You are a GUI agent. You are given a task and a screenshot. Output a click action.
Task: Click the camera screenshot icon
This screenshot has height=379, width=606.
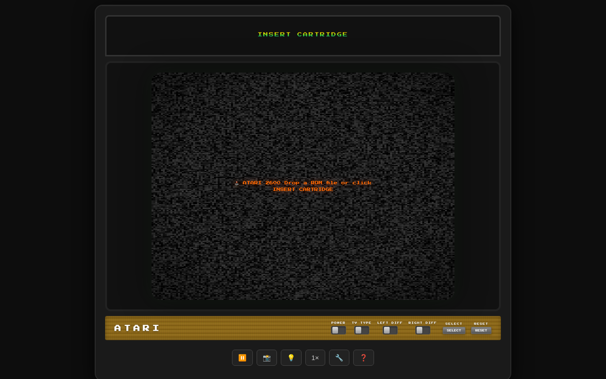(x=267, y=358)
